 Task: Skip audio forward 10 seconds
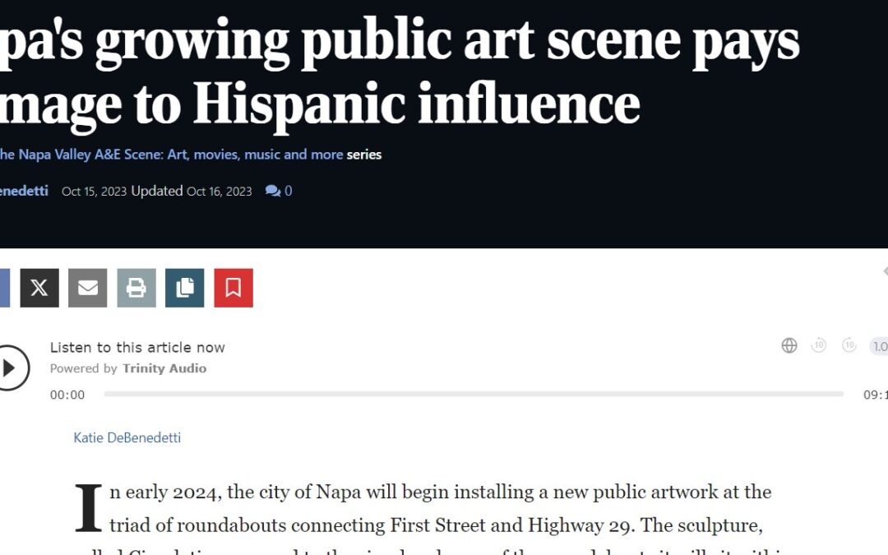[849, 345]
